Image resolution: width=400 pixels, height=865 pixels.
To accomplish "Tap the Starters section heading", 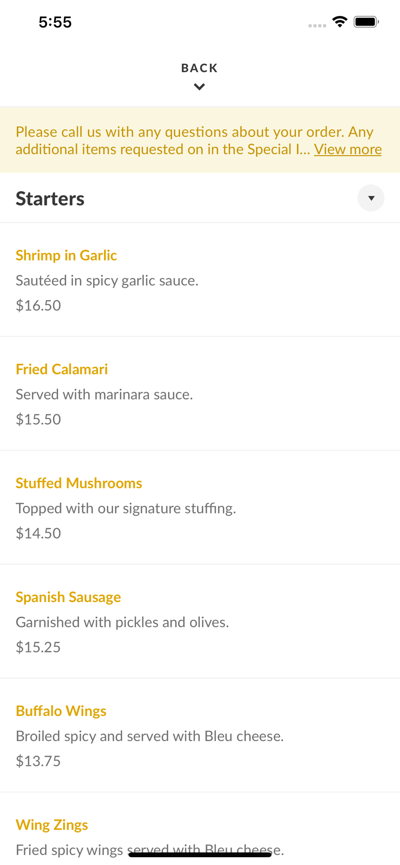I will pos(50,199).
